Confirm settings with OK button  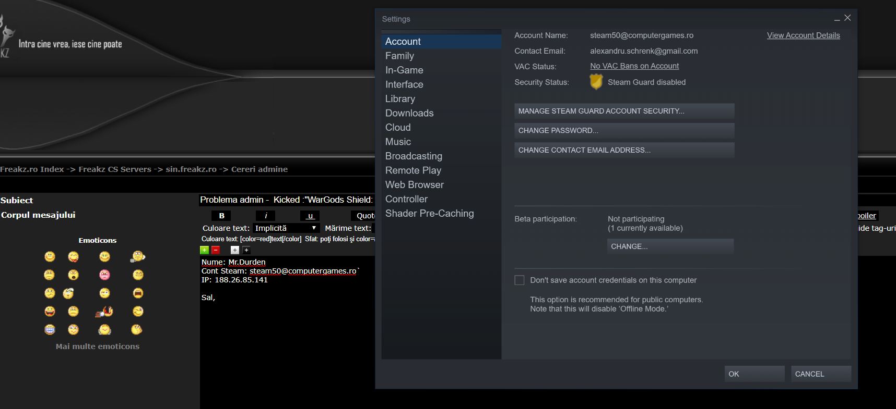pyautogui.click(x=754, y=374)
